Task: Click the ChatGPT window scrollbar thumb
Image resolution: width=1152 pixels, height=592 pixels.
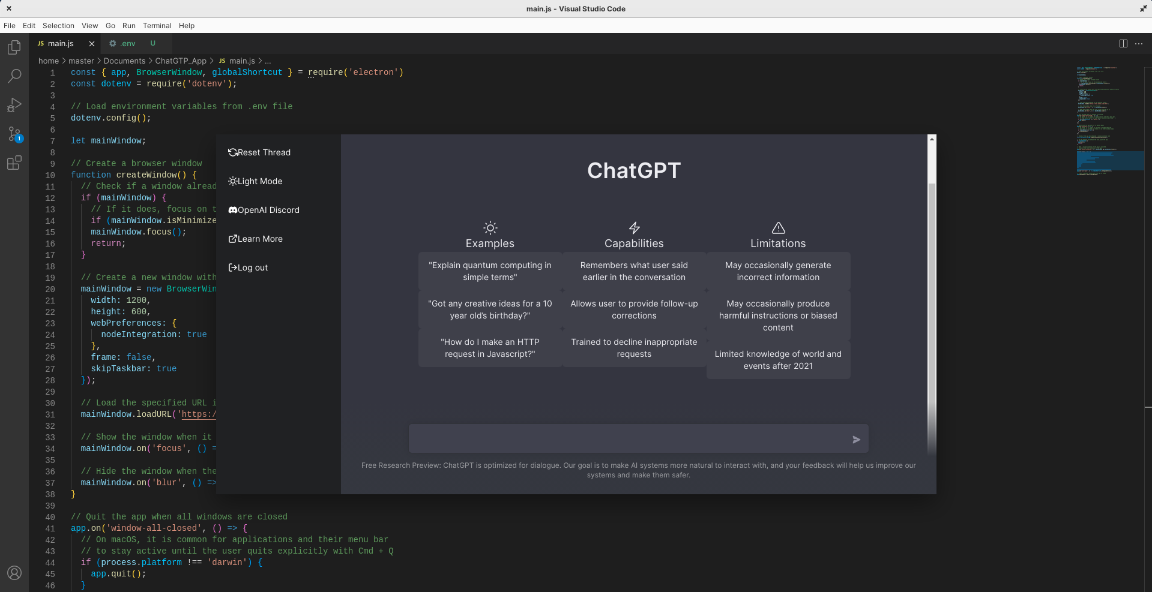Action: pyautogui.click(x=932, y=318)
